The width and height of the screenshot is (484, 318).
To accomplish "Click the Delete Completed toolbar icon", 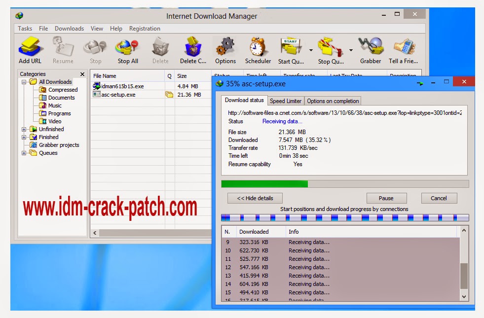I will (x=193, y=50).
